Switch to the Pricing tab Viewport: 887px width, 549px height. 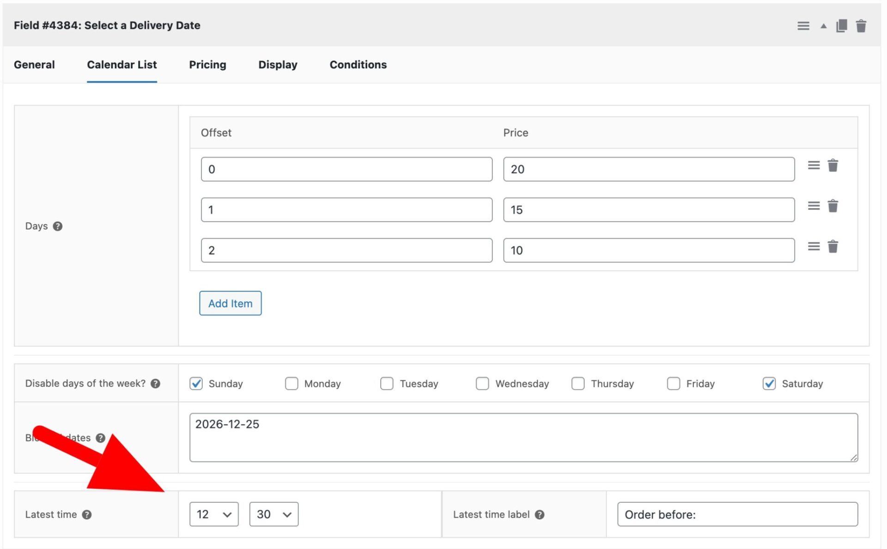tap(207, 65)
